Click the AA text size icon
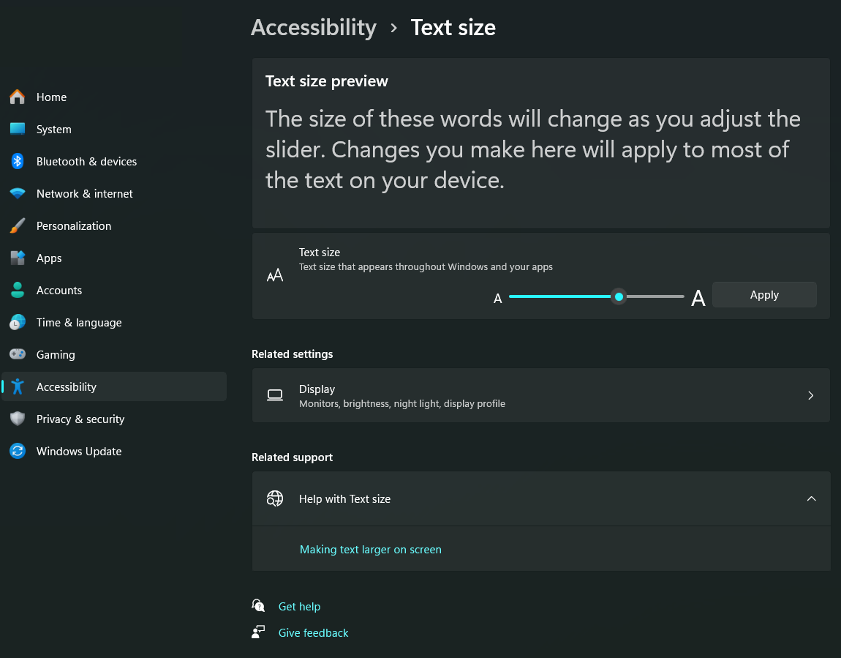Screen dimensions: 841x658 tap(275, 275)
